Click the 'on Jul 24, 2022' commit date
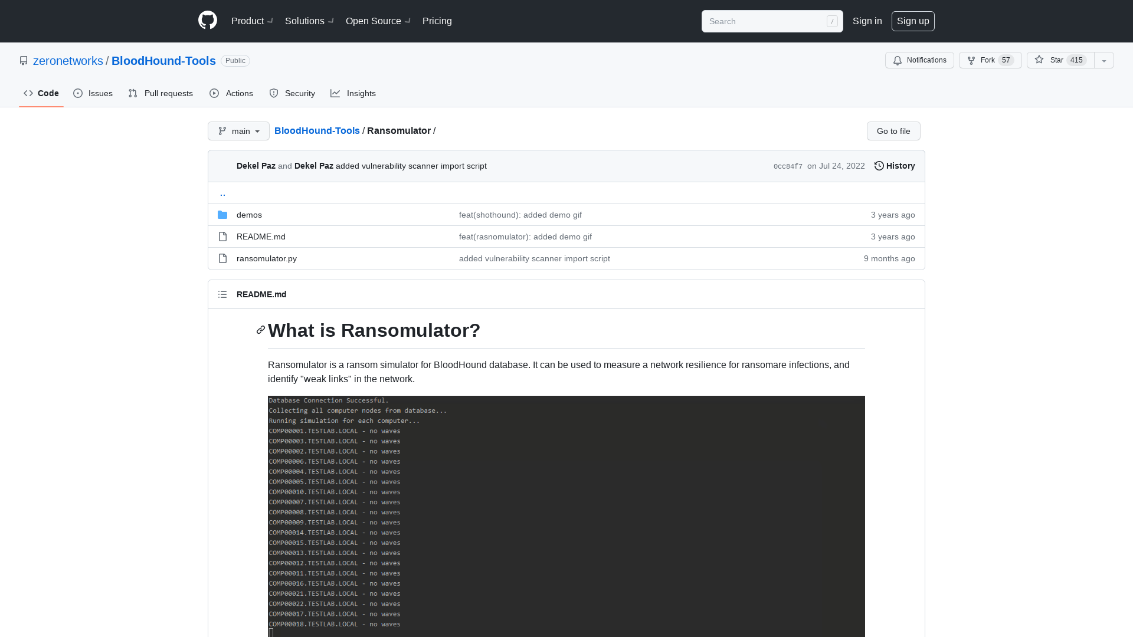Image resolution: width=1133 pixels, height=637 pixels. [836, 166]
